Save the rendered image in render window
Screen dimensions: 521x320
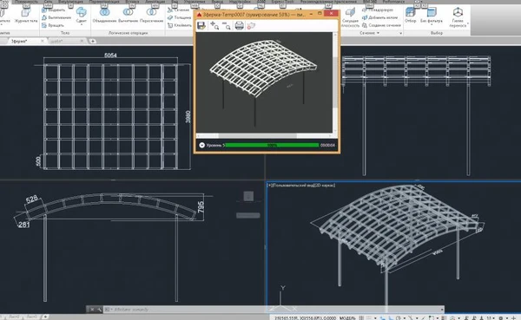(201, 25)
